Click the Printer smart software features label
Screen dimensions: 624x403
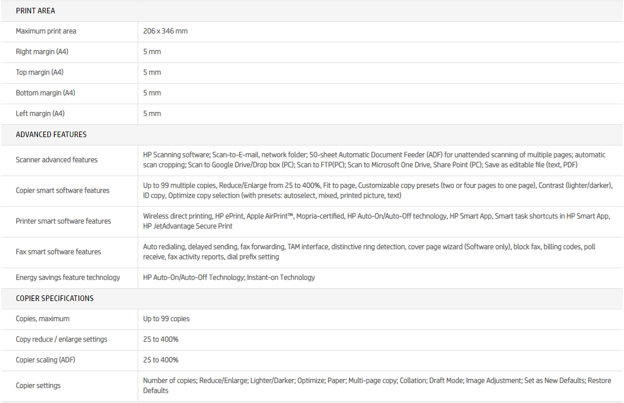click(63, 221)
